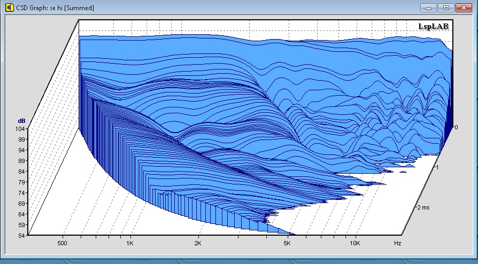Click the 1 time axis label
The width and height of the screenshot is (478, 264).
tap(437, 167)
